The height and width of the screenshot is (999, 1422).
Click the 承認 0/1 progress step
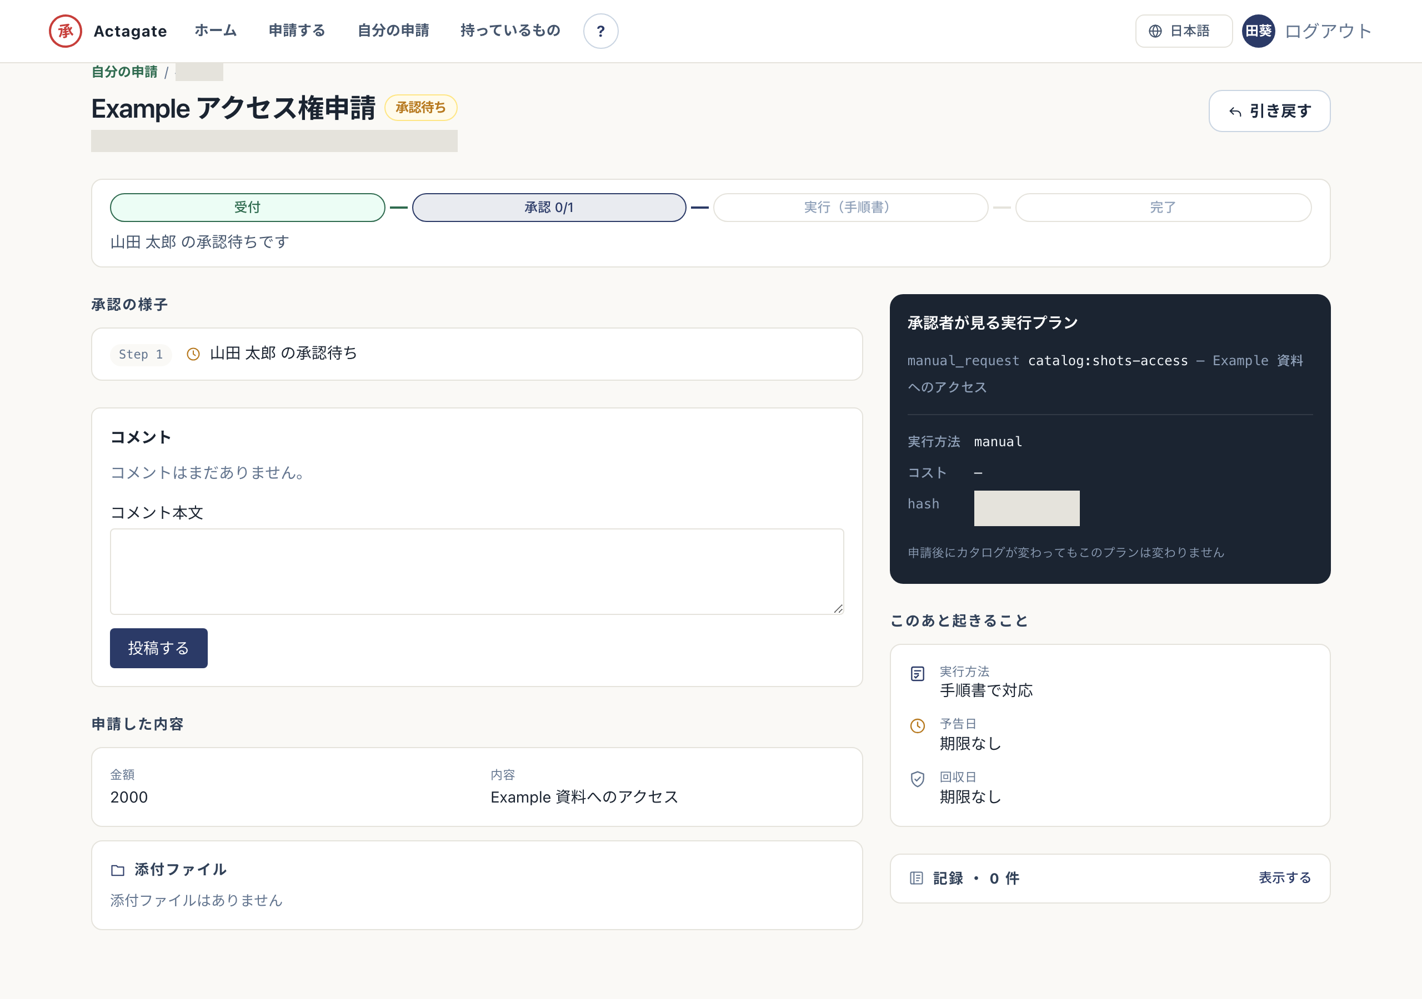tap(549, 208)
